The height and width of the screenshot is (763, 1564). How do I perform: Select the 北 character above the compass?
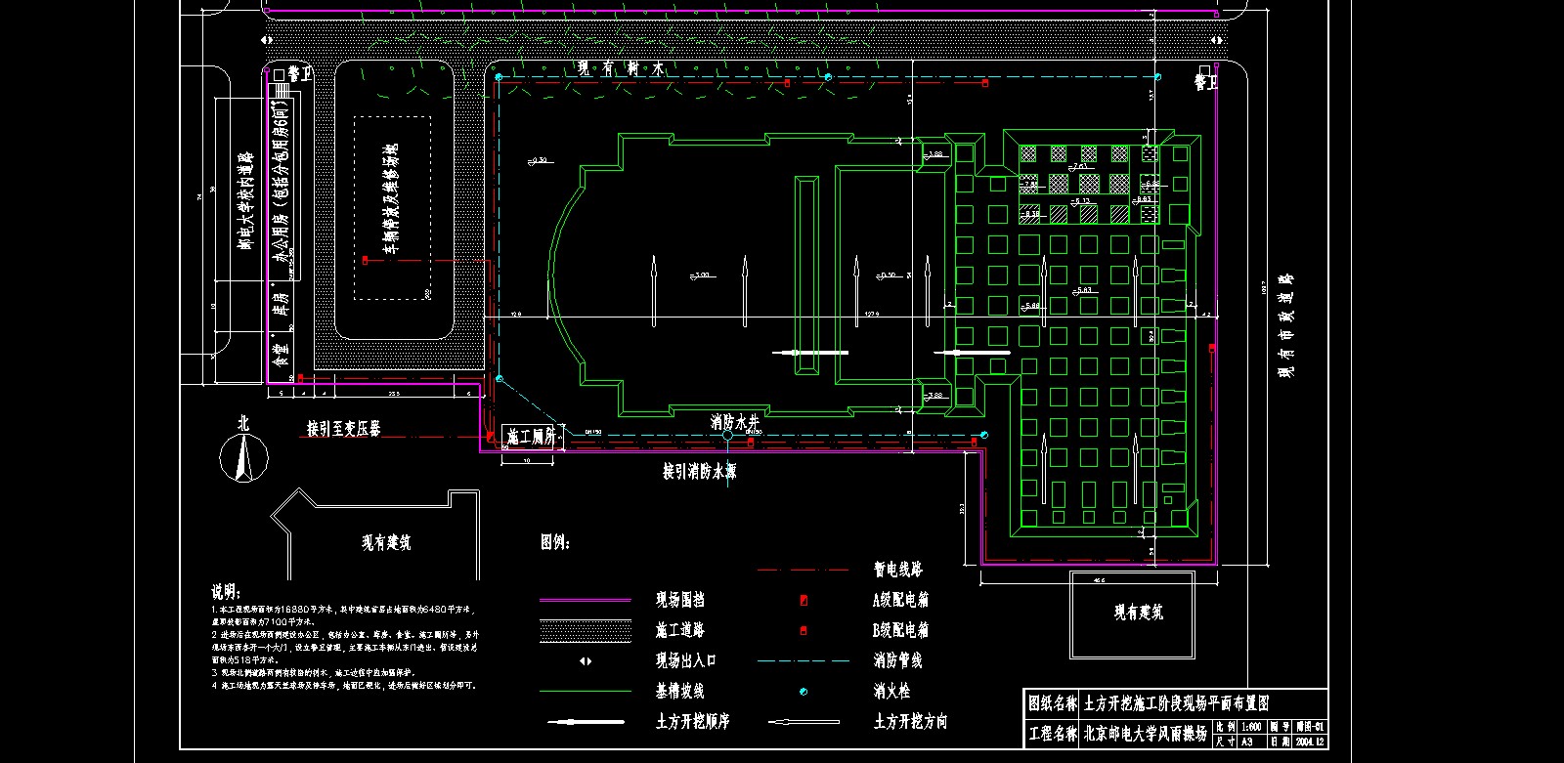tap(243, 423)
